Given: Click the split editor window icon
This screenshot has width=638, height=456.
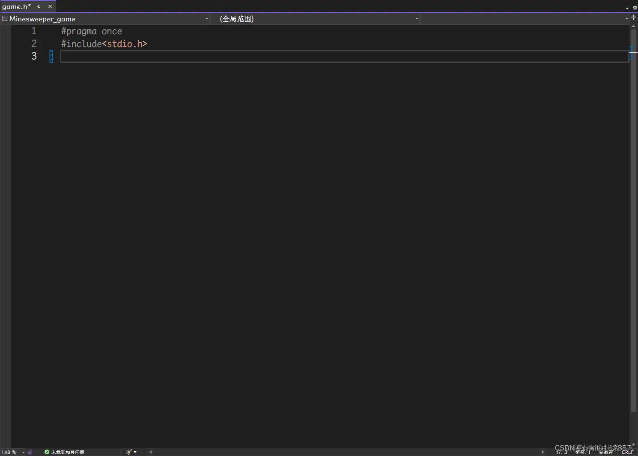Looking at the screenshot, I should pos(634,18).
